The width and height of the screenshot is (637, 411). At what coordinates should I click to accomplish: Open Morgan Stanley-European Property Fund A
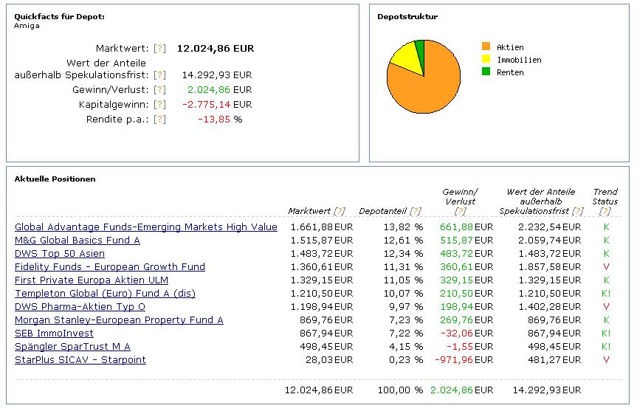click(x=119, y=320)
